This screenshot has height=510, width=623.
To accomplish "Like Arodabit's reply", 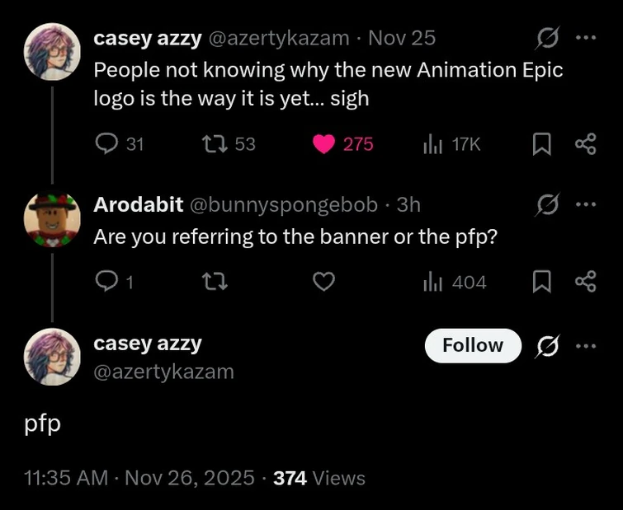I will point(324,283).
